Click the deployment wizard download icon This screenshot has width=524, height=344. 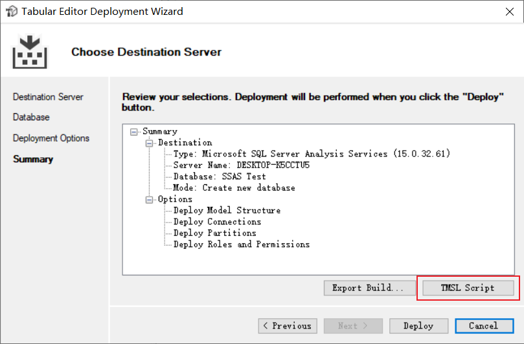tap(30, 52)
